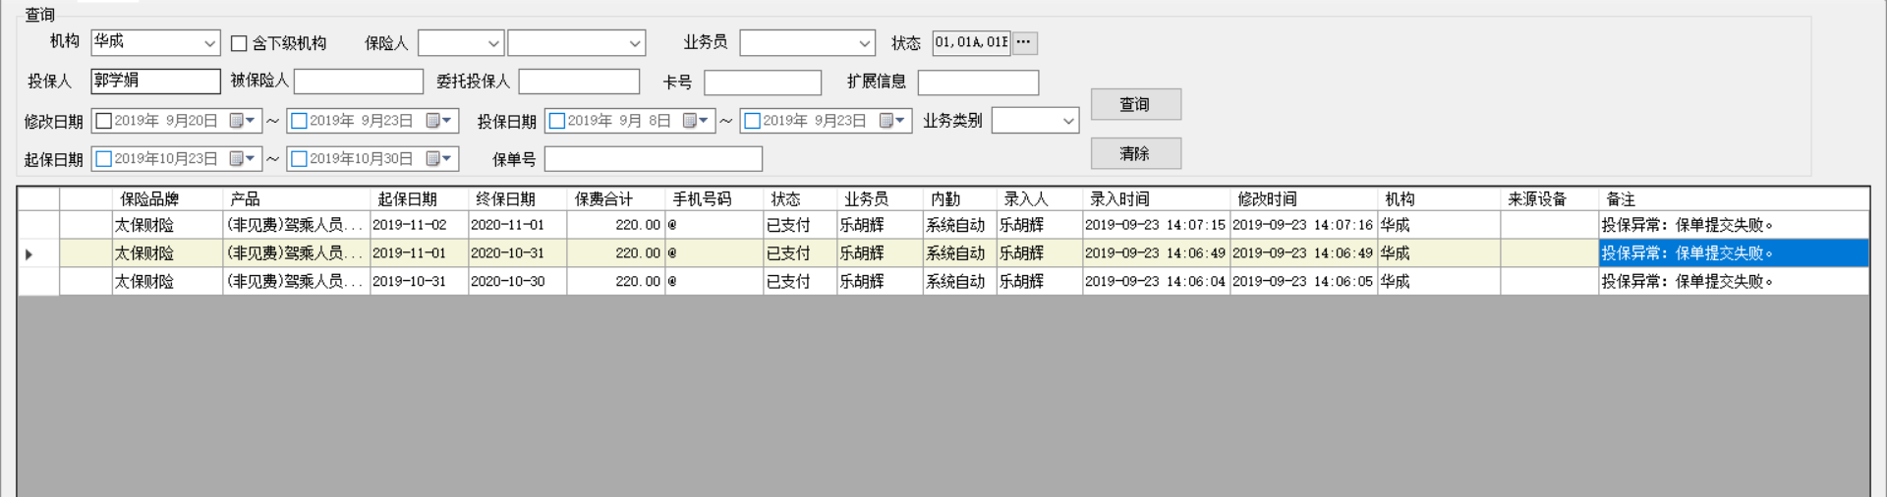Open calendar for 起保日期 end 10月30日

click(x=438, y=159)
